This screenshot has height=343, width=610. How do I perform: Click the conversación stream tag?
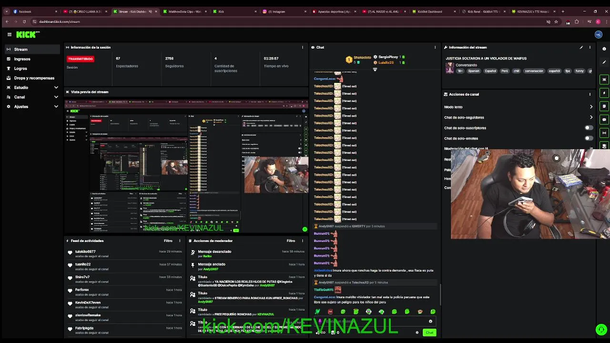(x=534, y=71)
